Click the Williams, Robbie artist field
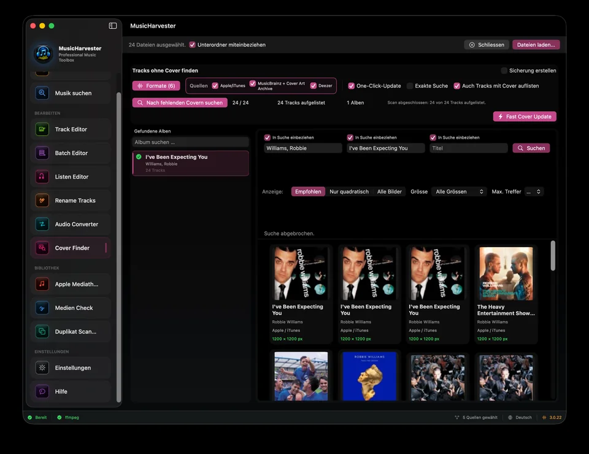This screenshot has width=589, height=454. point(302,148)
